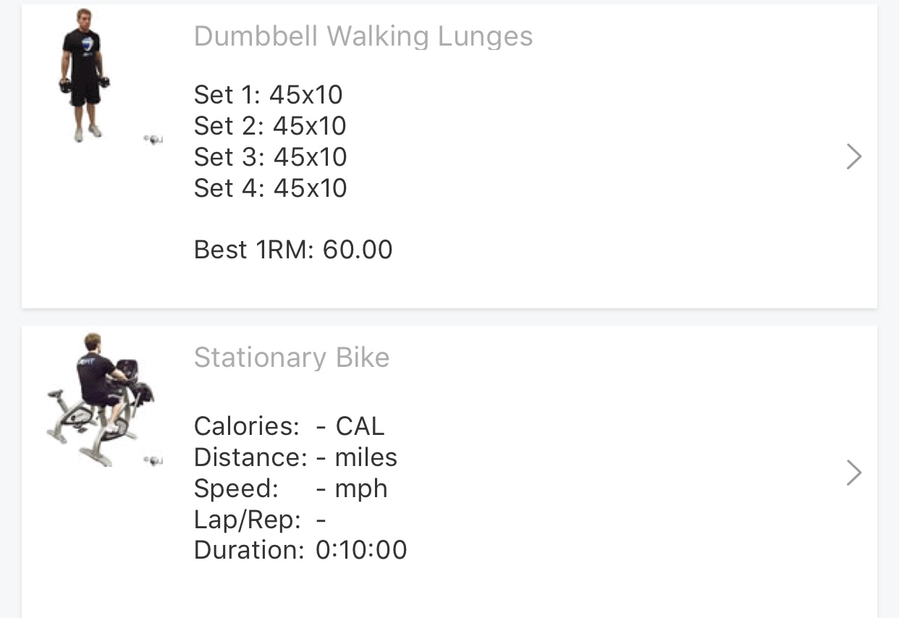The height and width of the screenshot is (618, 899).
Task: Tap the Dumbbell Walking Lunges exercise photo
Action: [84, 75]
